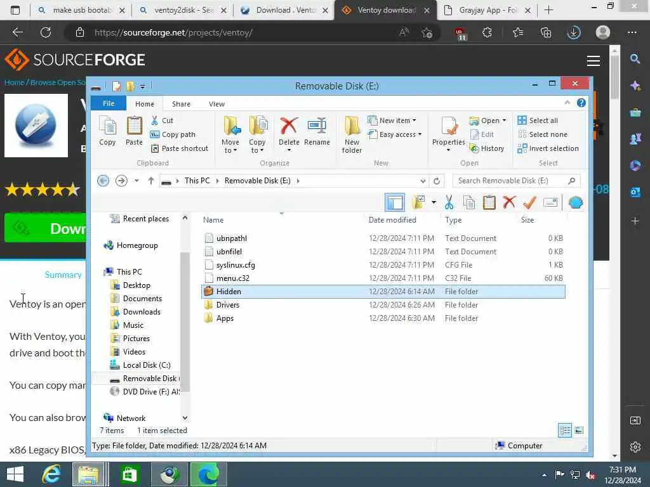
Task: Click the Forward navigation arrow in Explorer
Action: click(x=121, y=181)
